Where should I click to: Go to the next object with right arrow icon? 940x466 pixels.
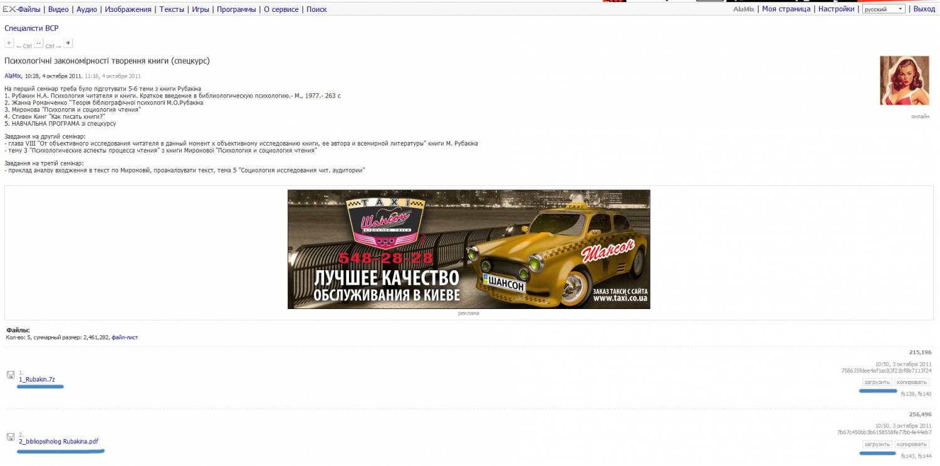[68, 43]
